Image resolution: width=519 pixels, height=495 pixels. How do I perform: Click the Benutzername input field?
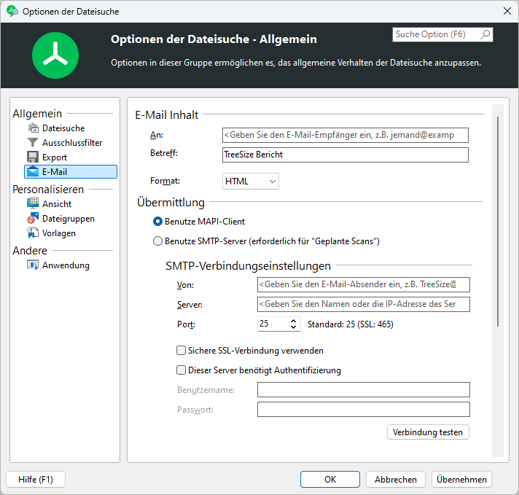[x=364, y=390]
